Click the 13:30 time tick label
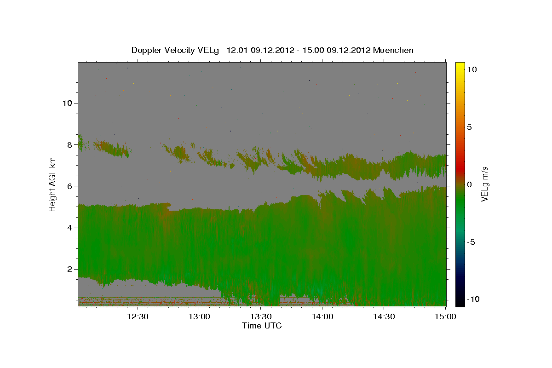552x368 pixels. click(x=261, y=316)
